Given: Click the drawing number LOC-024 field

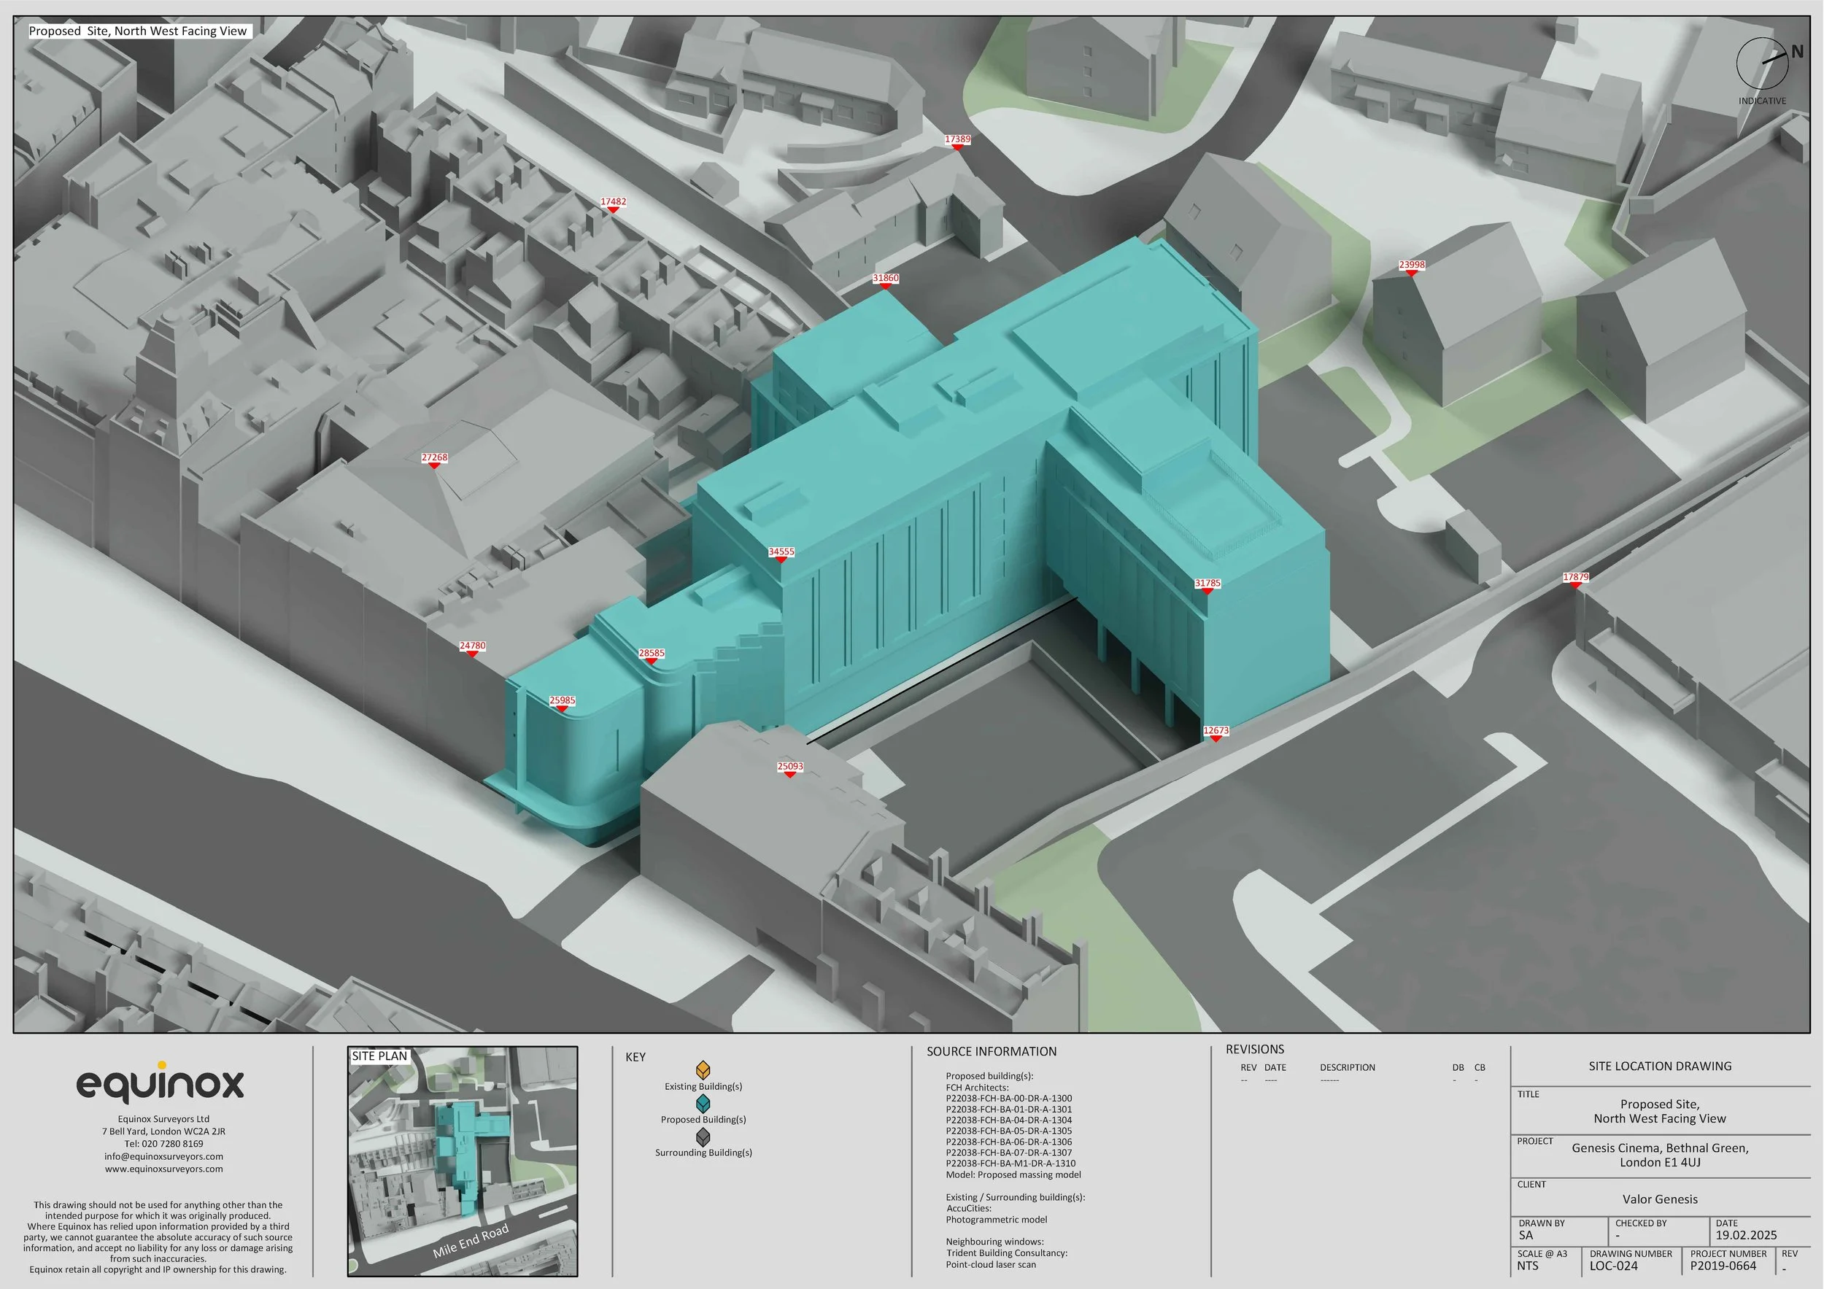Looking at the screenshot, I should [x=1613, y=1266].
